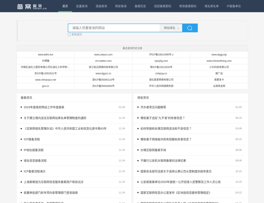
Task: Open article 域名信息报备流程
Action: [35, 161]
